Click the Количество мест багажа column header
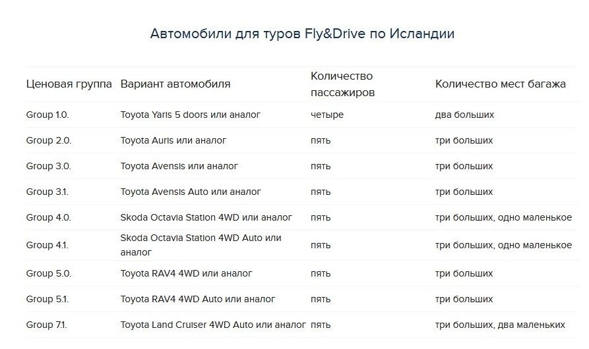This screenshot has width=589, height=349. tap(500, 84)
